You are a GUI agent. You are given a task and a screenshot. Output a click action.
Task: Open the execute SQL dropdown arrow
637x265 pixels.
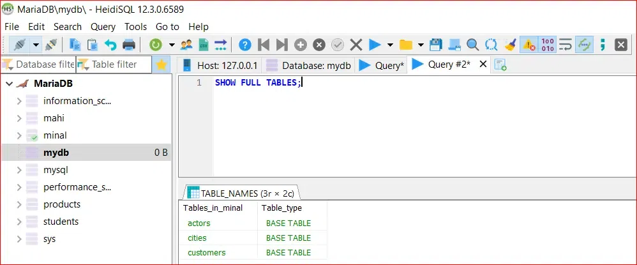point(390,44)
